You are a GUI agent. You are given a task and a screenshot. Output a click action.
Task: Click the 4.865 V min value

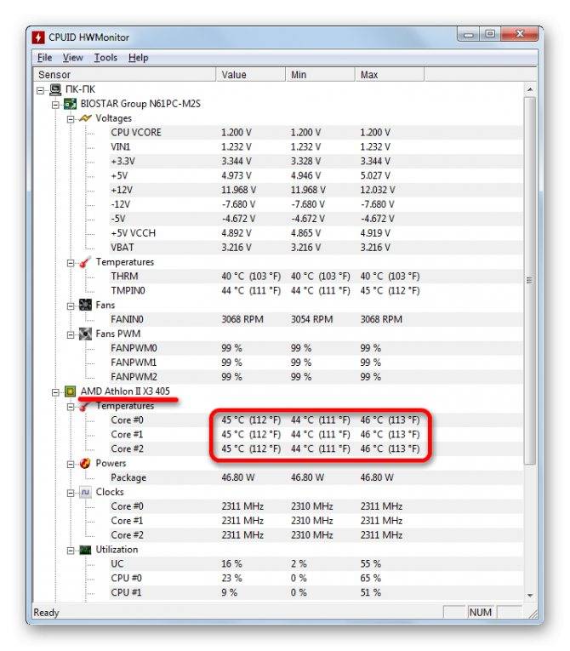[305, 233]
